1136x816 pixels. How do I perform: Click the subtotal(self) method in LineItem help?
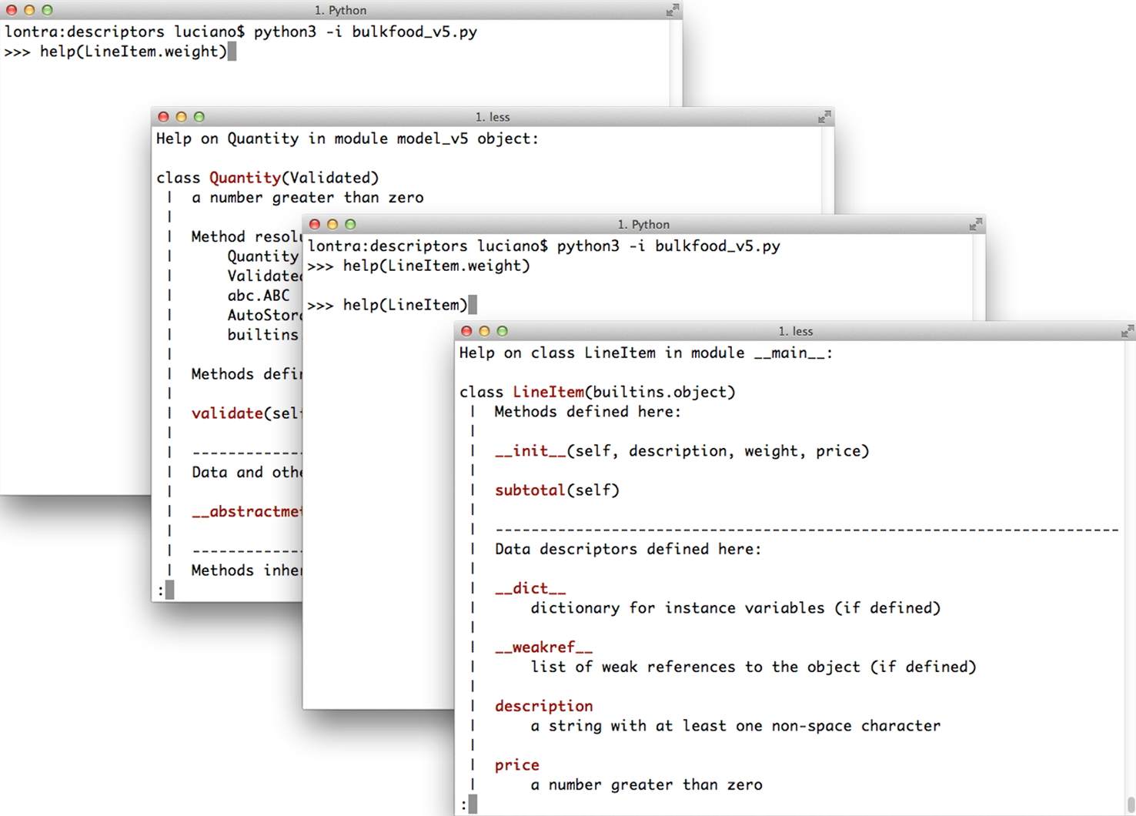556,490
